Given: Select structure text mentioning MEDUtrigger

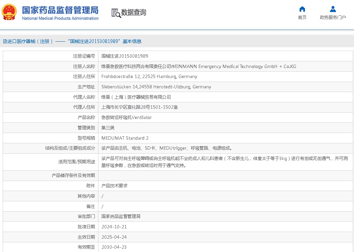Looking at the screenshot, I should 166,148.
